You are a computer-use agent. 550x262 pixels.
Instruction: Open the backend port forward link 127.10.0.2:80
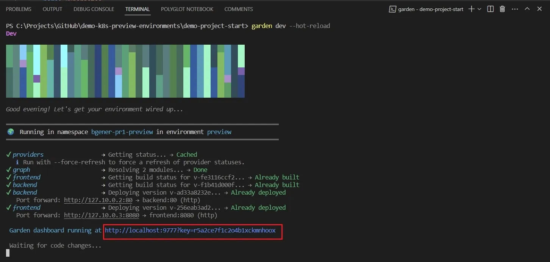pyautogui.click(x=98, y=200)
